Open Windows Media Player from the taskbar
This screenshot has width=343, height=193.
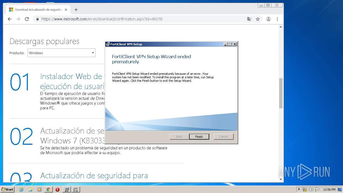(39, 190)
